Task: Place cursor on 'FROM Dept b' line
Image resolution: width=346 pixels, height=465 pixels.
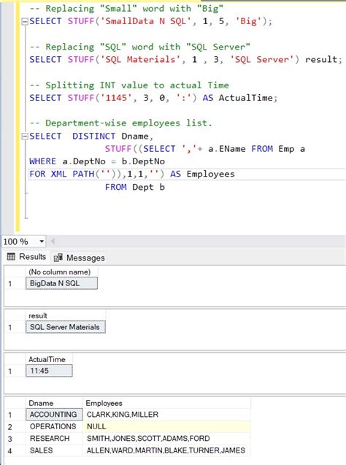Action: (x=135, y=187)
